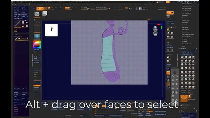Toggle subtool eye visibility icon

(x=28, y=38)
